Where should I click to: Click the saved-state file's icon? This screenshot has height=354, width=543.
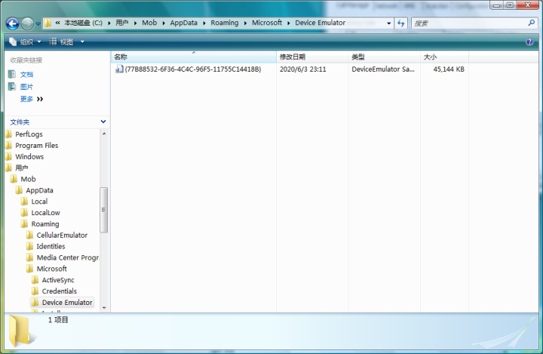coord(119,69)
